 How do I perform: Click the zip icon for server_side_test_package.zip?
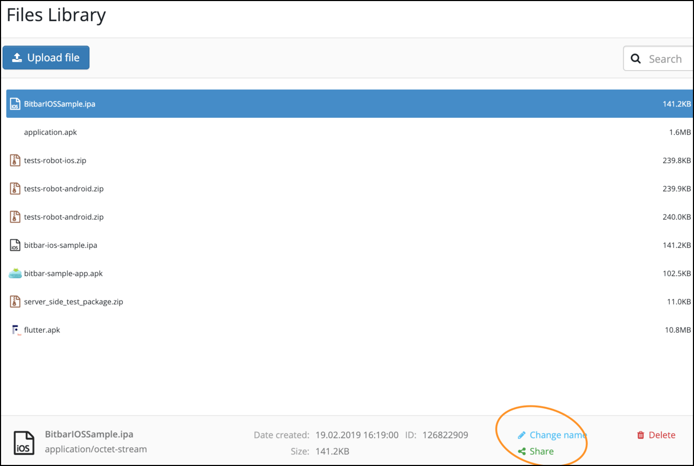pos(15,301)
